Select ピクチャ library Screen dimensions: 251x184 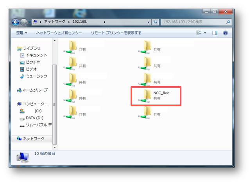(33, 62)
